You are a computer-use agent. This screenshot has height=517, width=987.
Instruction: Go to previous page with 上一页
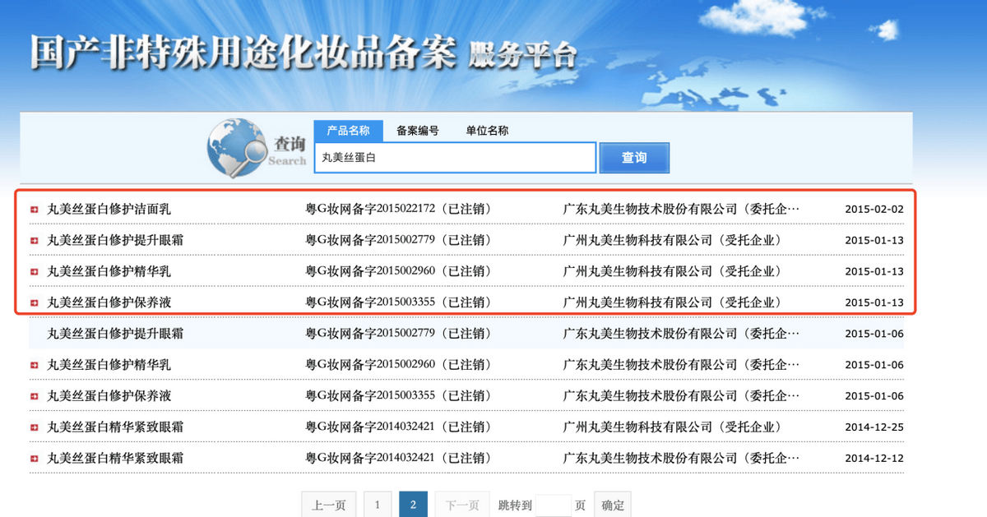tap(328, 505)
